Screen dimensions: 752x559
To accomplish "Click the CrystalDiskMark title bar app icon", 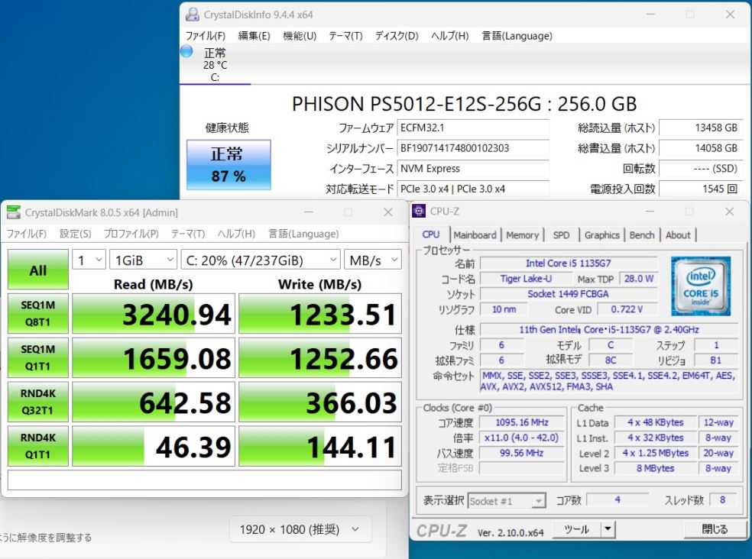I will click(x=14, y=212).
